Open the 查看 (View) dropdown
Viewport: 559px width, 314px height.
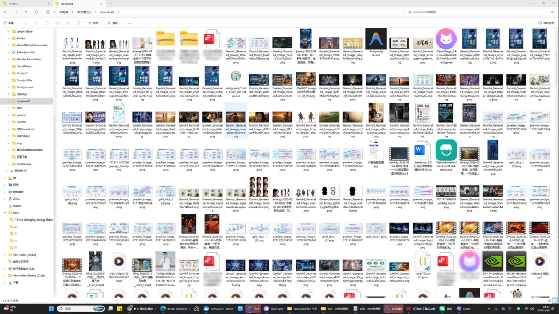tap(114, 23)
